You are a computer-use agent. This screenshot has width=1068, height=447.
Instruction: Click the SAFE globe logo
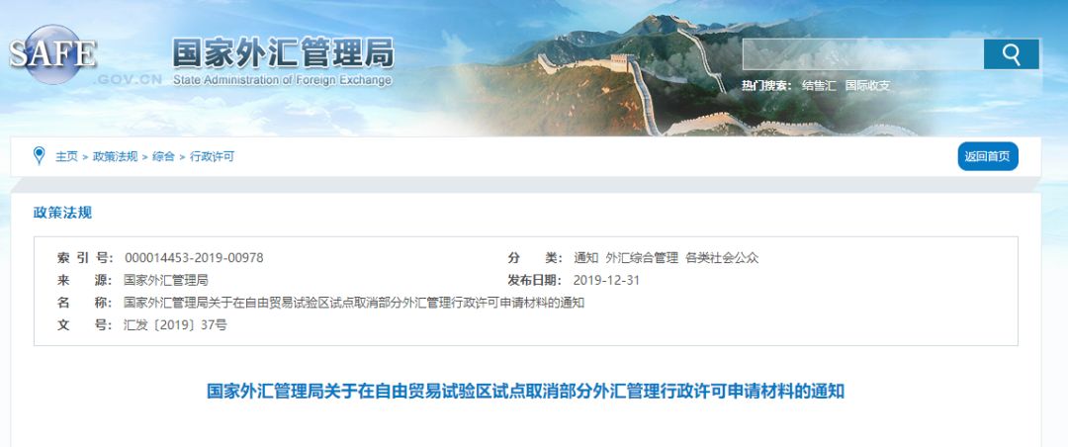53,54
